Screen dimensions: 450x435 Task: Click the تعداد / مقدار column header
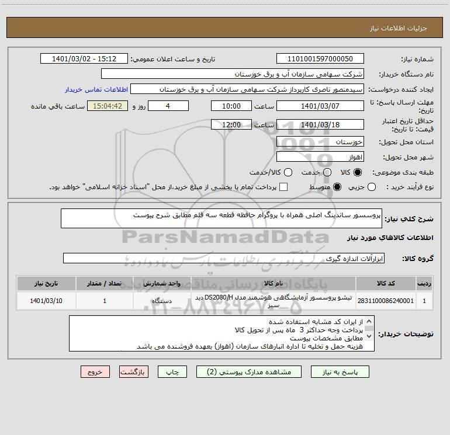[x=105, y=283]
